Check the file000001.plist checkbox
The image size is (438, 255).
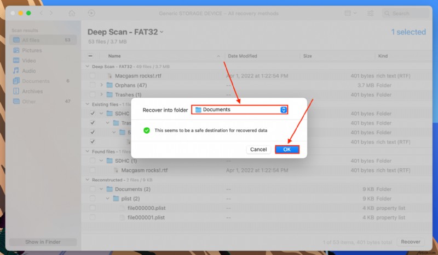[x=93, y=218]
